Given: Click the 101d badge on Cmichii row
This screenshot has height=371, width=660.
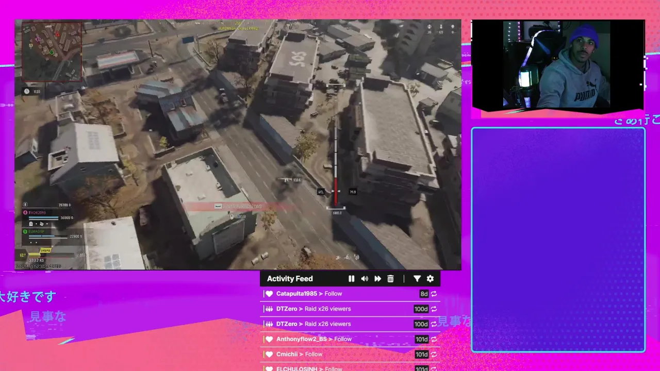Looking at the screenshot, I should point(421,355).
